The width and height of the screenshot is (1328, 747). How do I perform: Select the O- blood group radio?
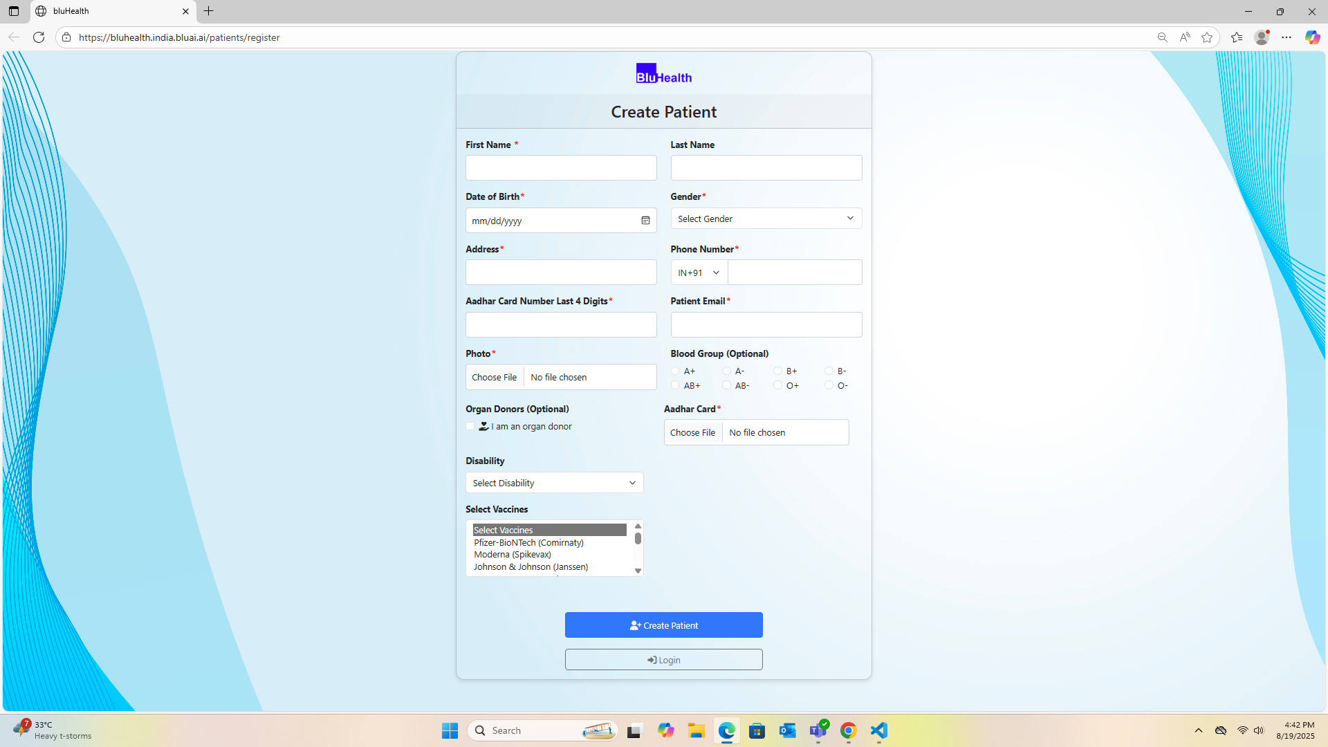(x=829, y=386)
